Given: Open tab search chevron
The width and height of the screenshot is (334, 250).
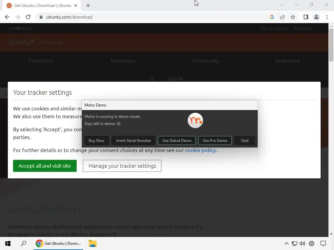Looking at the screenshot, I should click(281, 5).
